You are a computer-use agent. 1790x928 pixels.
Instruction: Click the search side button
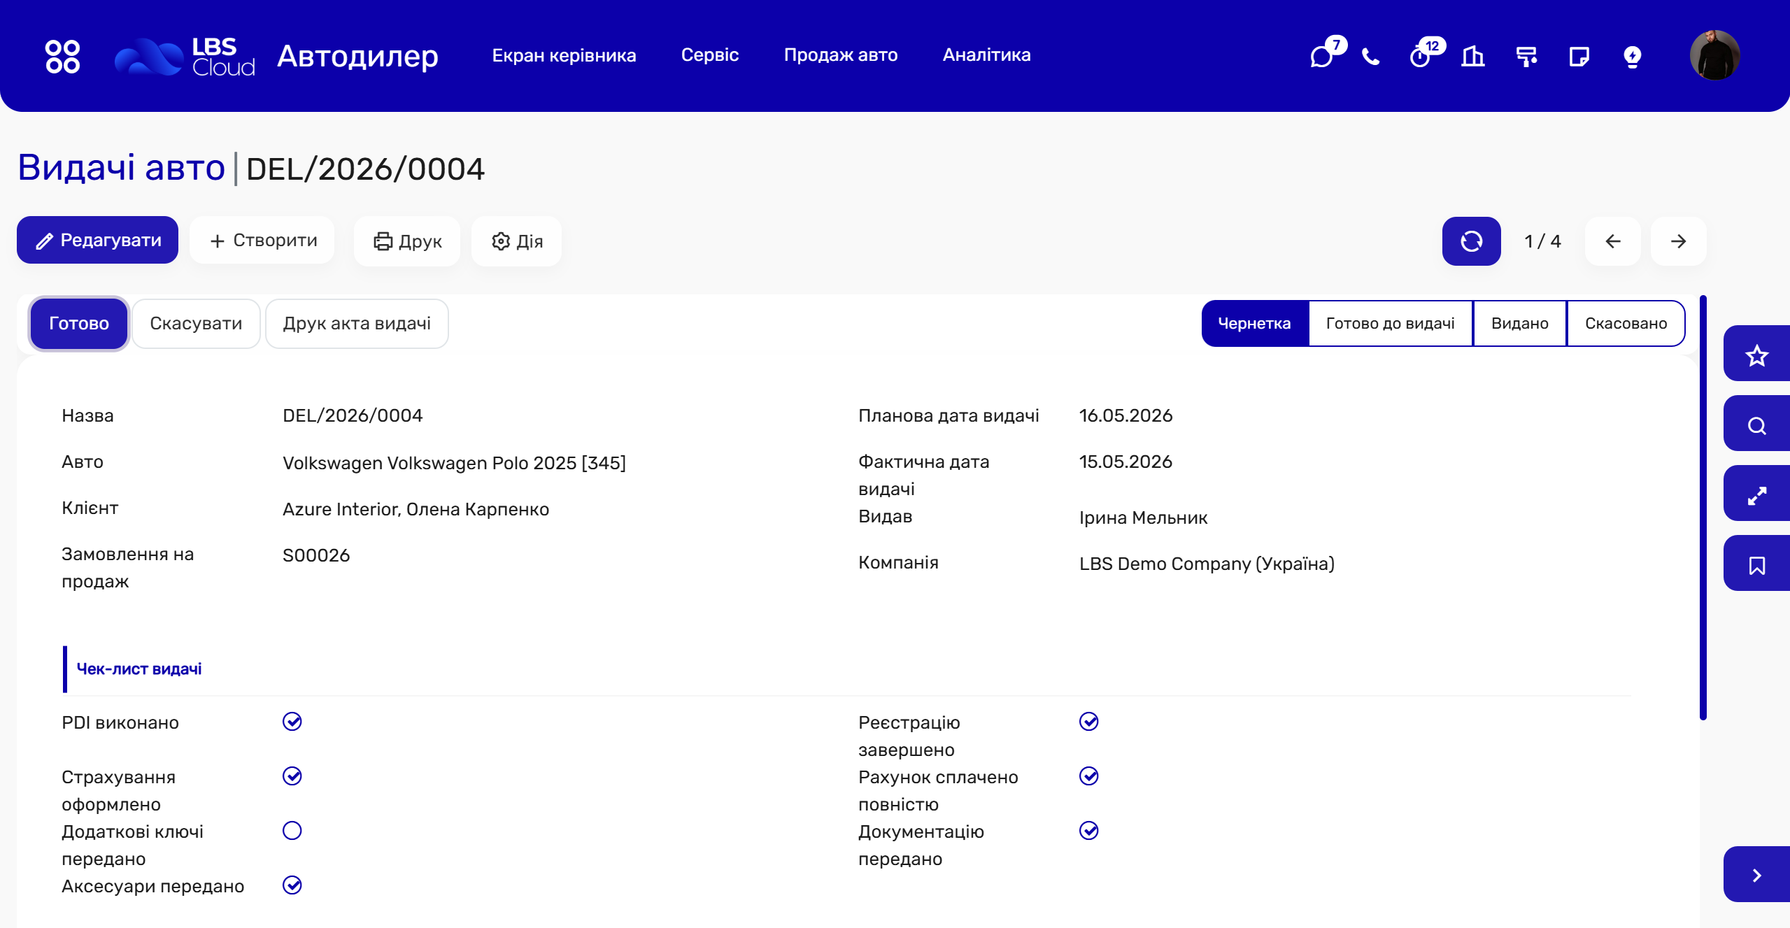tap(1756, 424)
